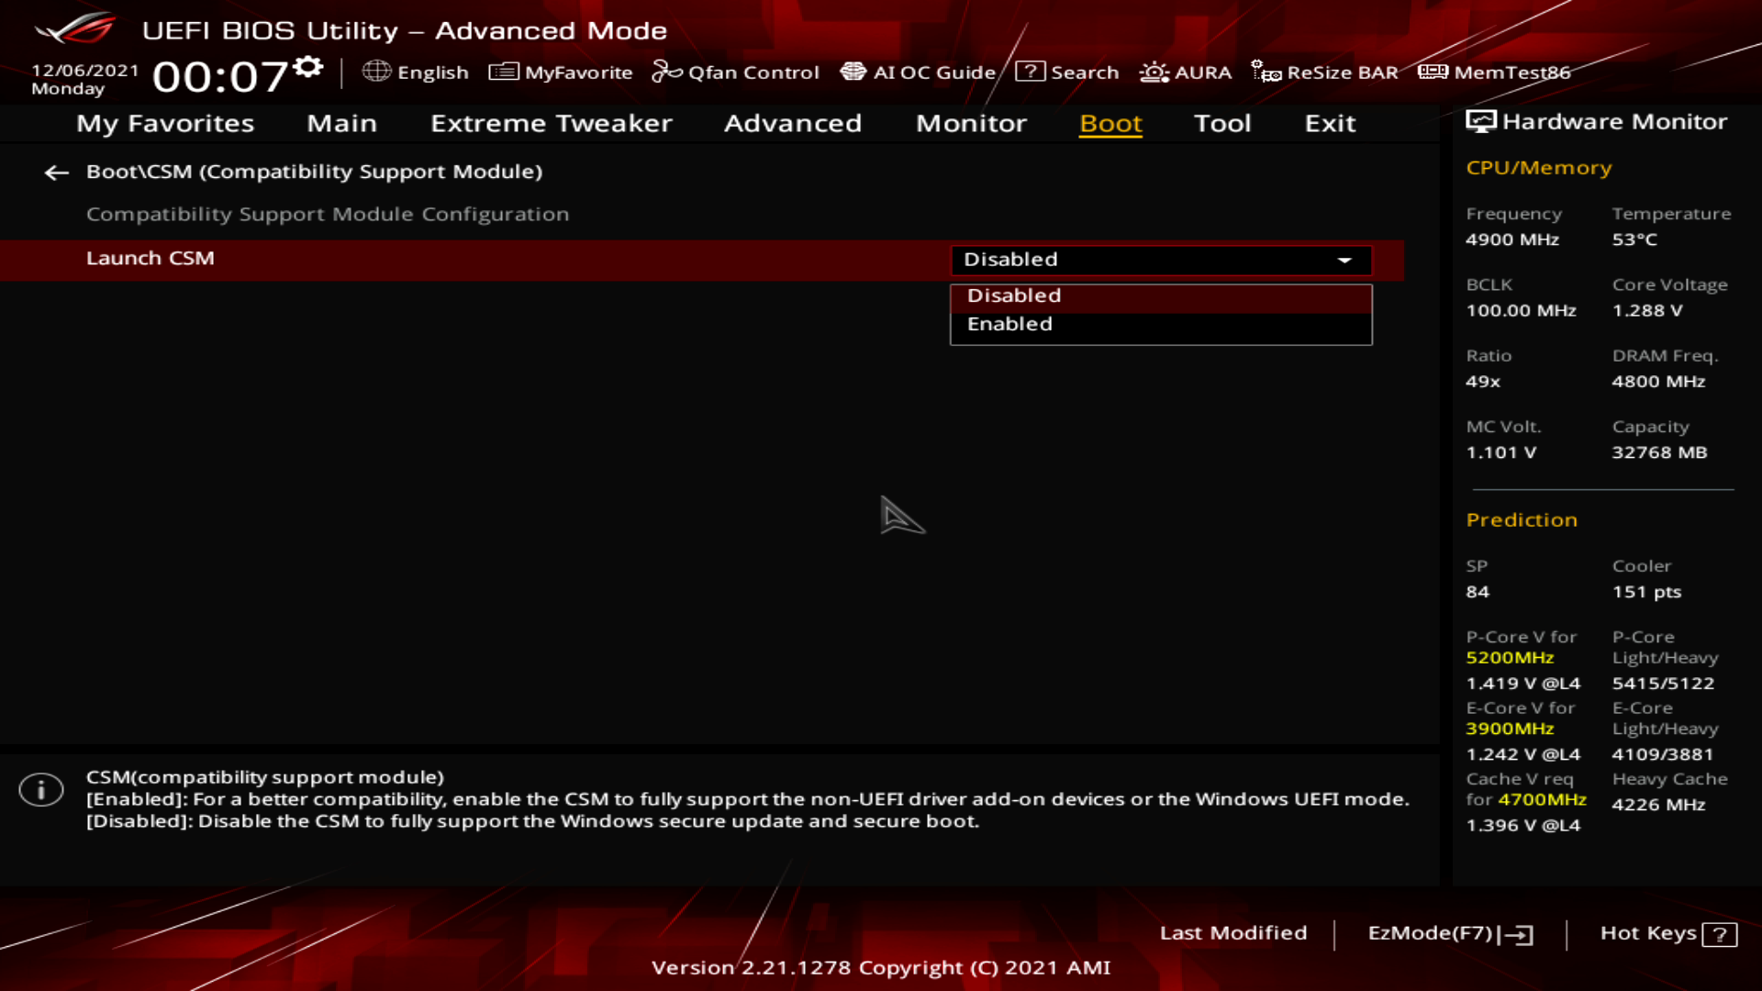Switch to EzMode(F7)
1762x991 pixels.
point(1450,933)
